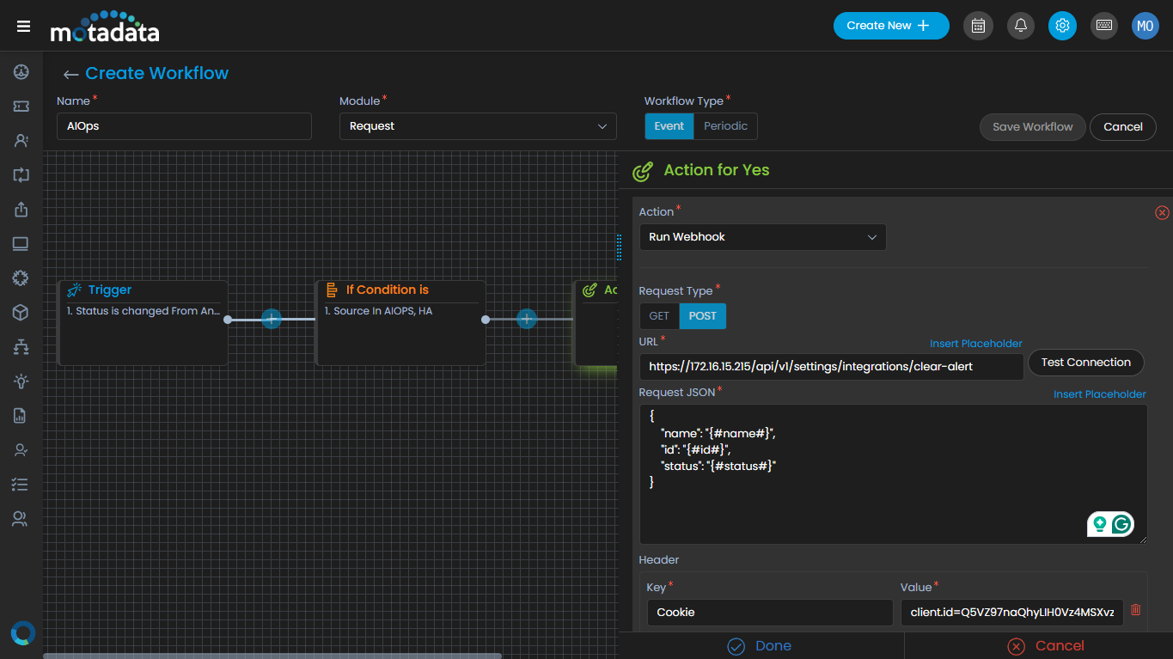Cancel the workflow creation from the top
The width and height of the screenshot is (1173, 659).
pyautogui.click(x=1123, y=127)
